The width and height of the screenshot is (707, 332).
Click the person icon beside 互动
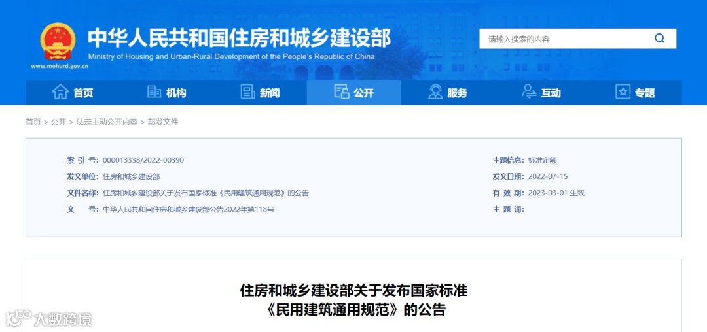[529, 91]
